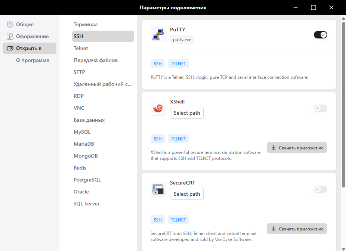Open the Общие settings section
The width and height of the screenshot is (346, 251).
(30, 24)
